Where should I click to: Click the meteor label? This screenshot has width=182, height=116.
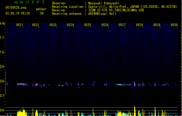coord(41,9)
